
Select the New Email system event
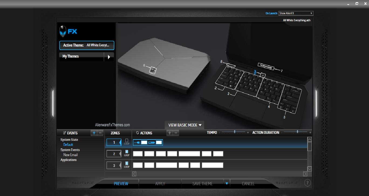point(70,155)
